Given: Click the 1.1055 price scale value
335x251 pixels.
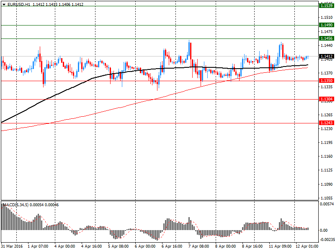Looking at the screenshot, I should coord(327,198).
